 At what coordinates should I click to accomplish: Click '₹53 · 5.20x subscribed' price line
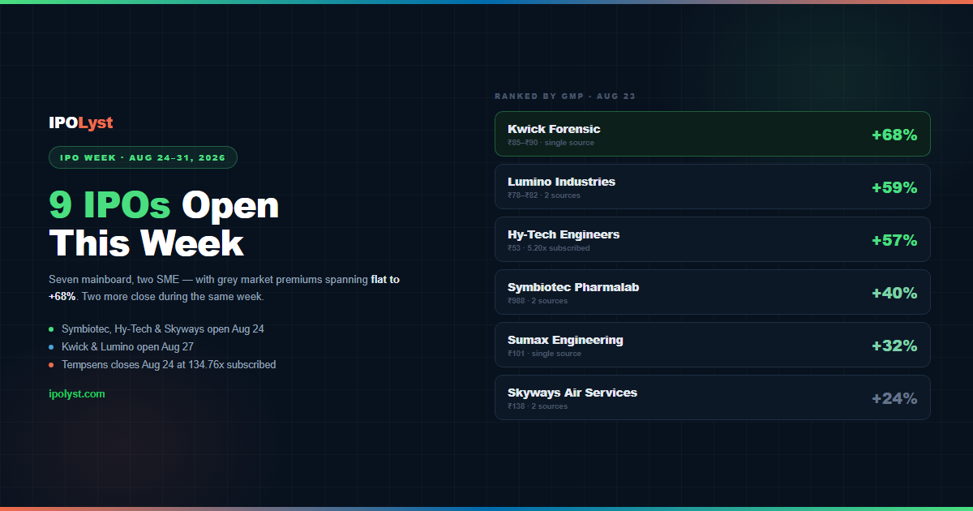pos(549,248)
